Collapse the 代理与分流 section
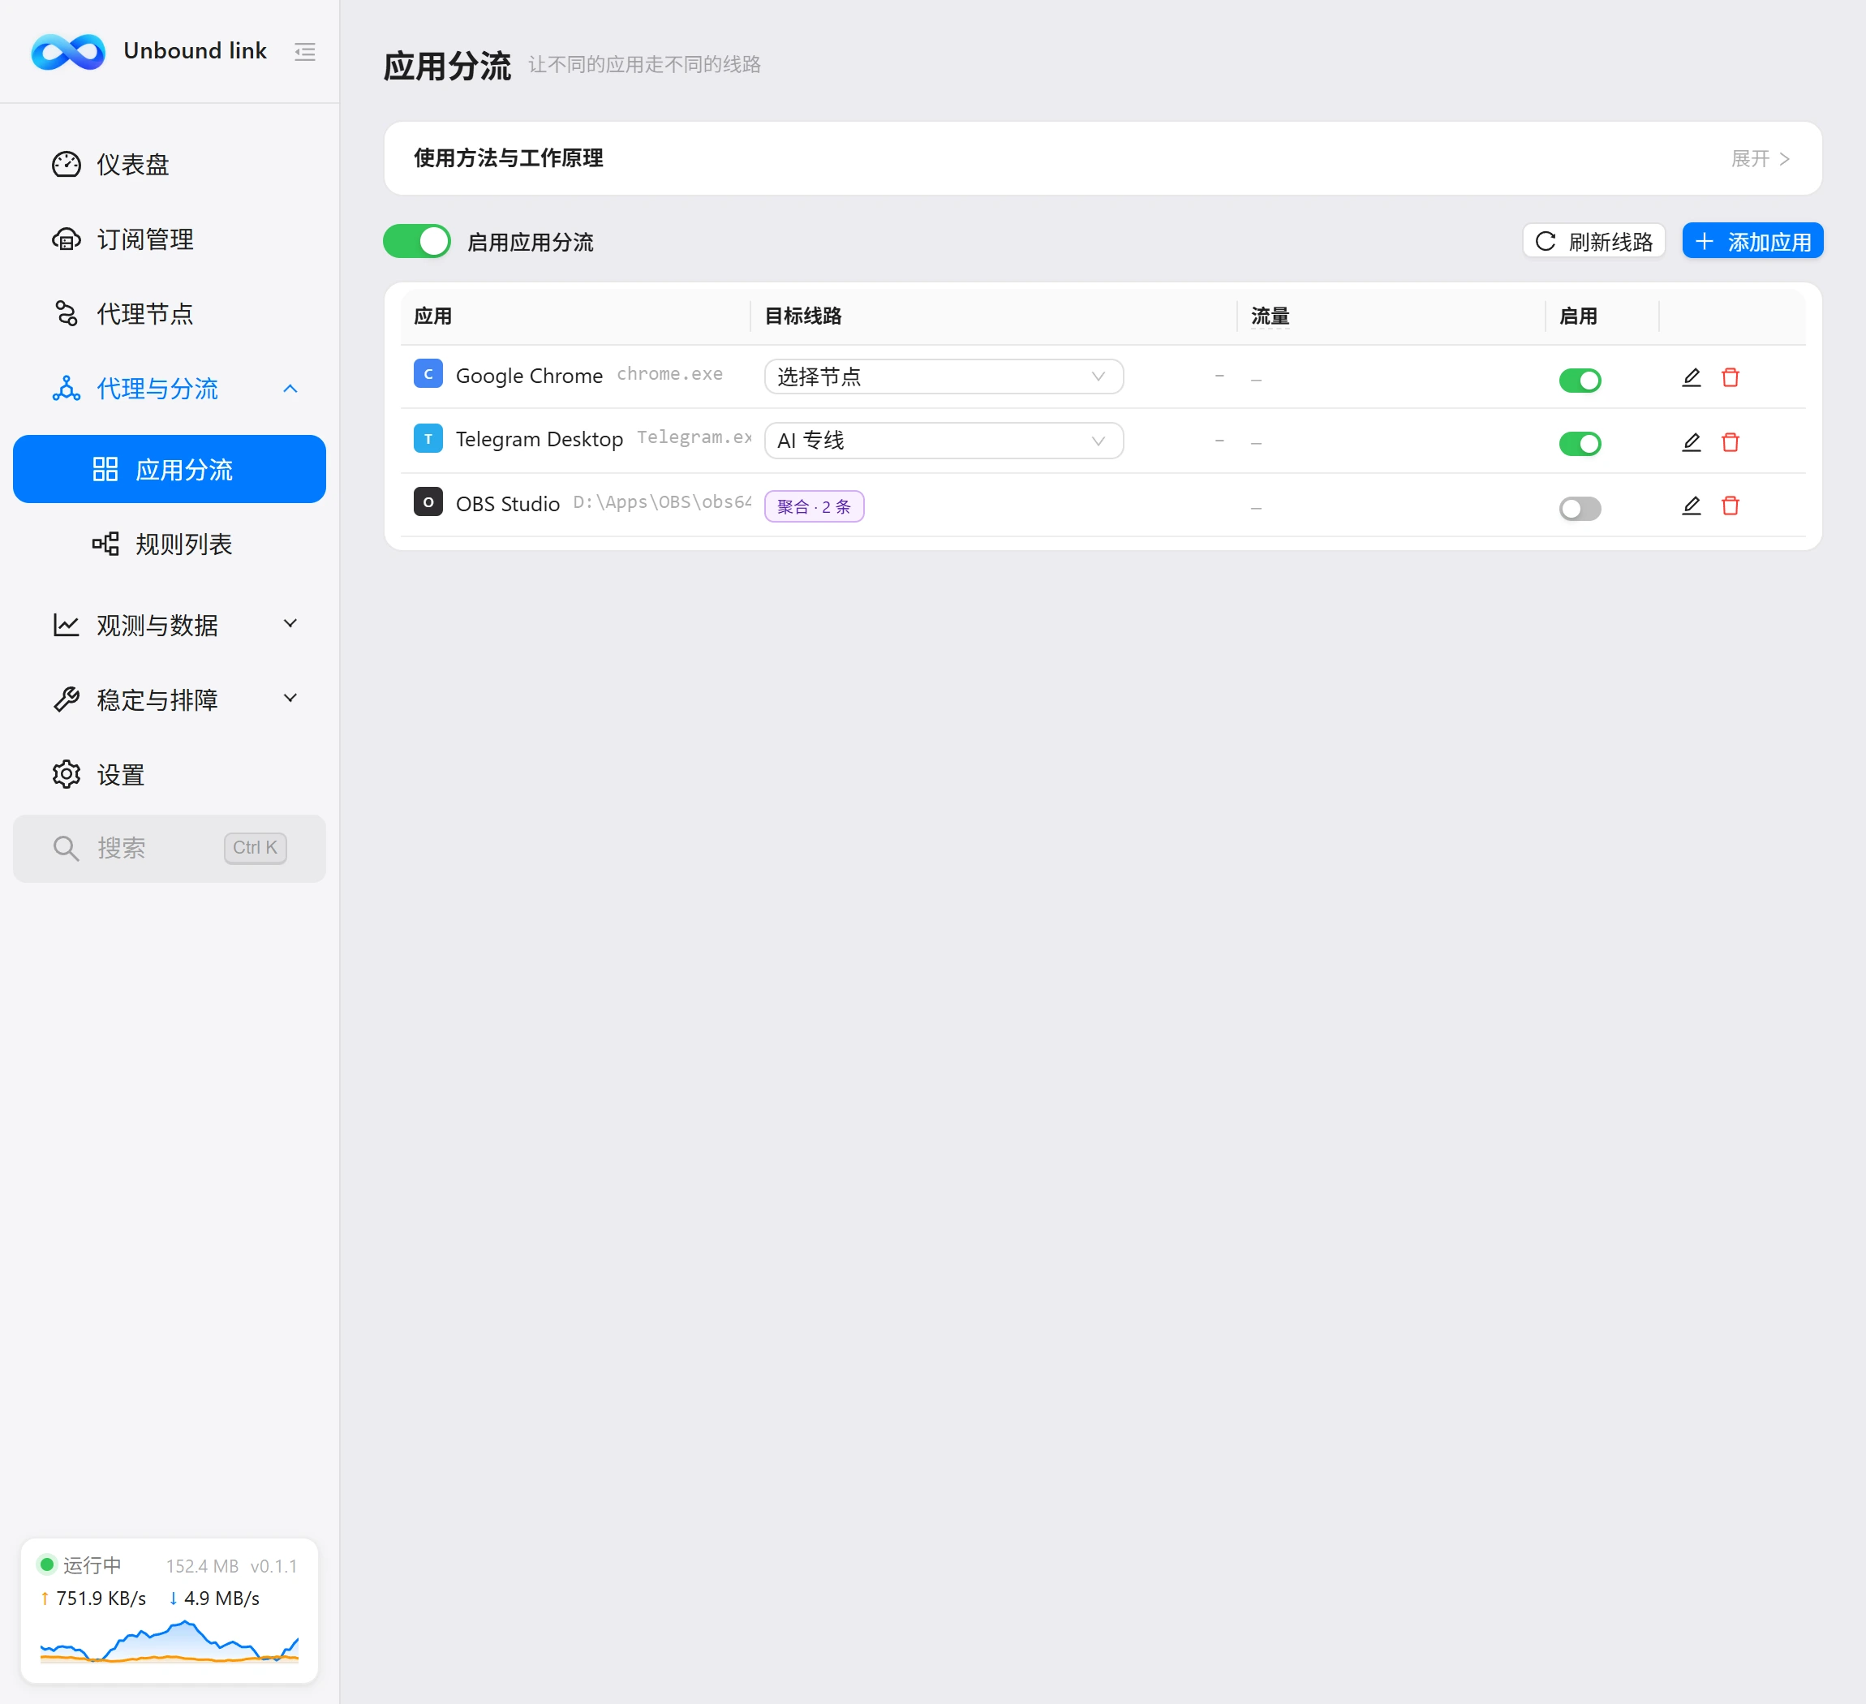The width and height of the screenshot is (1866, 1704). [x=170, y=389]
